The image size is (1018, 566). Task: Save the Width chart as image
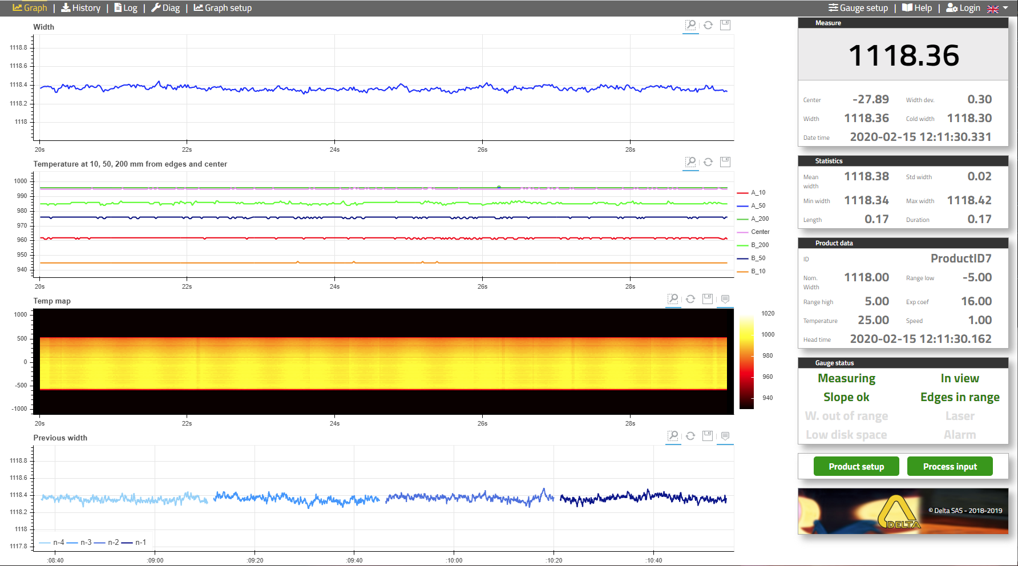pyautogui.click(x=725, y=25)
